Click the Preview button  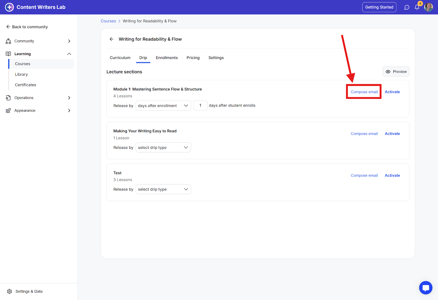point(396,72)
